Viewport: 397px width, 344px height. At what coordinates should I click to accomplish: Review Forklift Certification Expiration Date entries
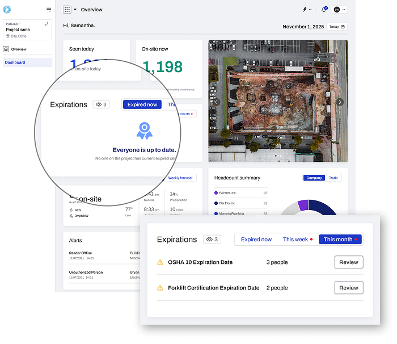tap(349, 288)
